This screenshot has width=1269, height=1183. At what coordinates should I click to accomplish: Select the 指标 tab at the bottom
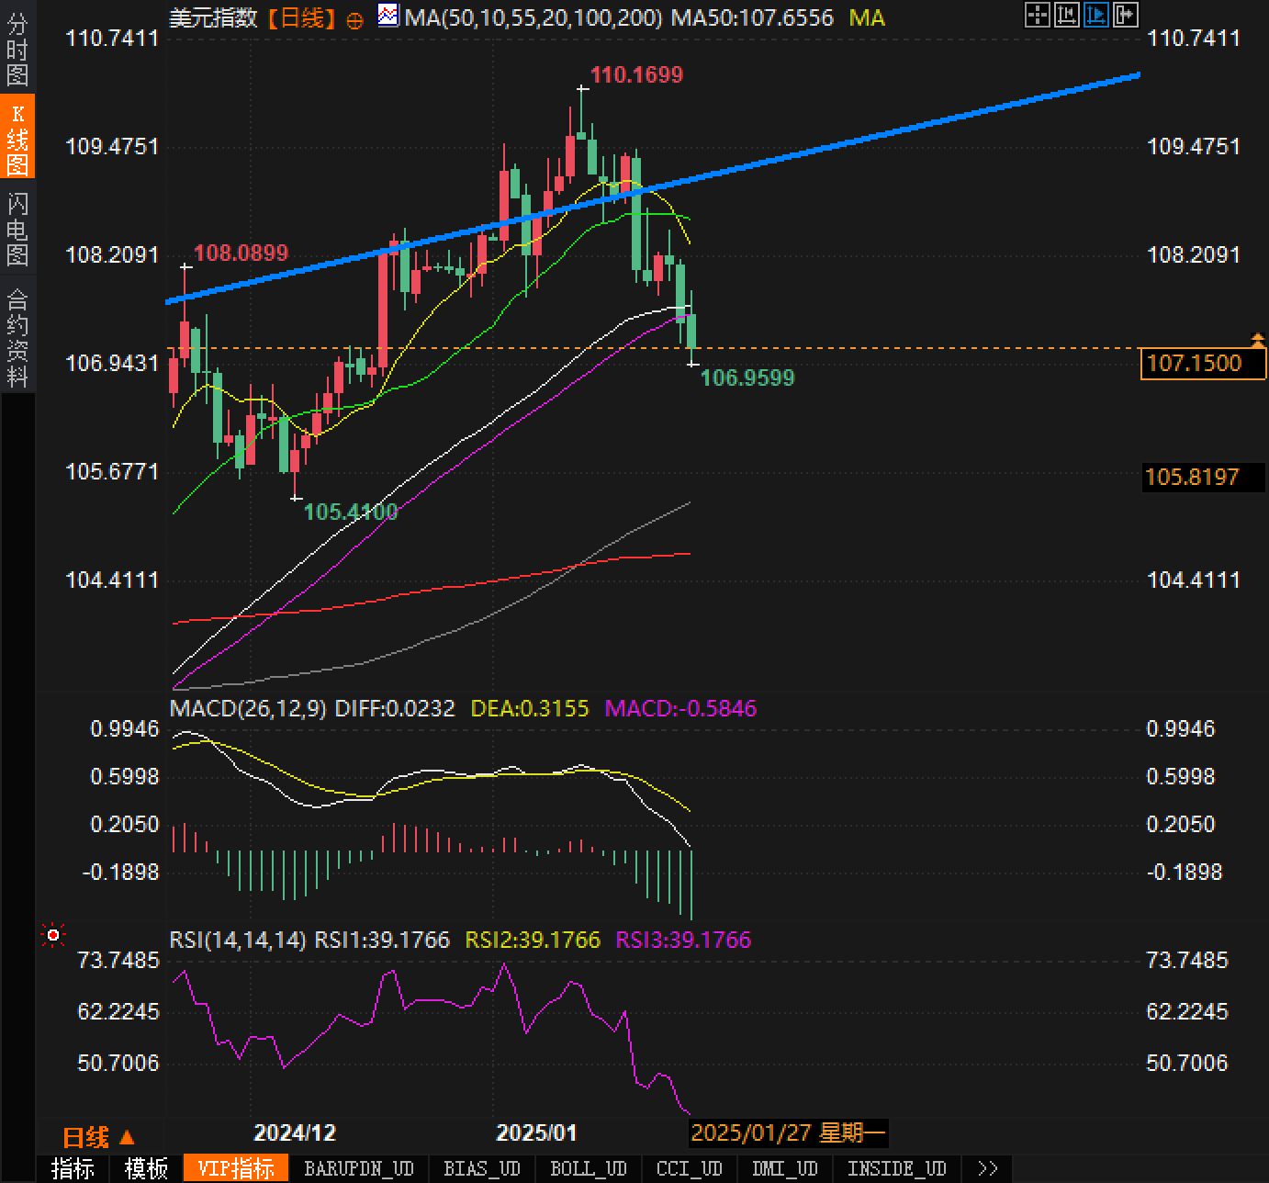click(73, 1168)
